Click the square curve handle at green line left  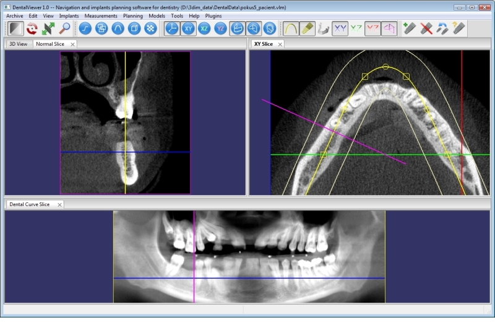[323, 154]
